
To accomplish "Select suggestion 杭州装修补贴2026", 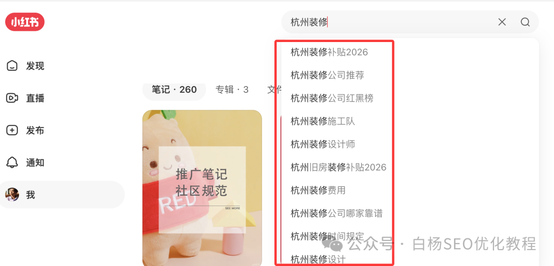I will click(x=329, y=52).
